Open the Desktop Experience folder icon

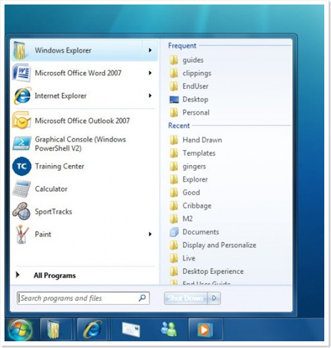pyautogui.click(x=174, y=271)
